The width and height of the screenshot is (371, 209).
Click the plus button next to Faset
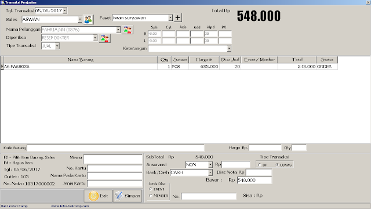pos(178,17)
